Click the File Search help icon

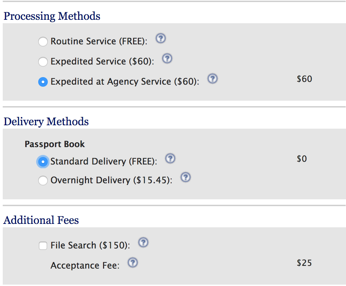pyautogui.click(x=143, y=242)
